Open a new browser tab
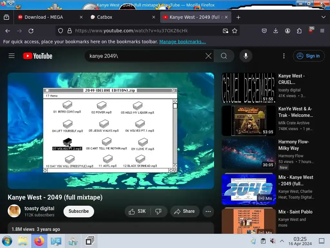The width and height of the screenshot is (330, 248). [238, 17]
